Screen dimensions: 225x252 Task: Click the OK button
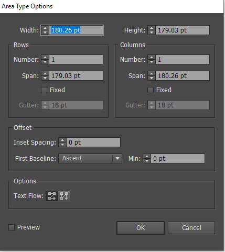pos(141,228)
